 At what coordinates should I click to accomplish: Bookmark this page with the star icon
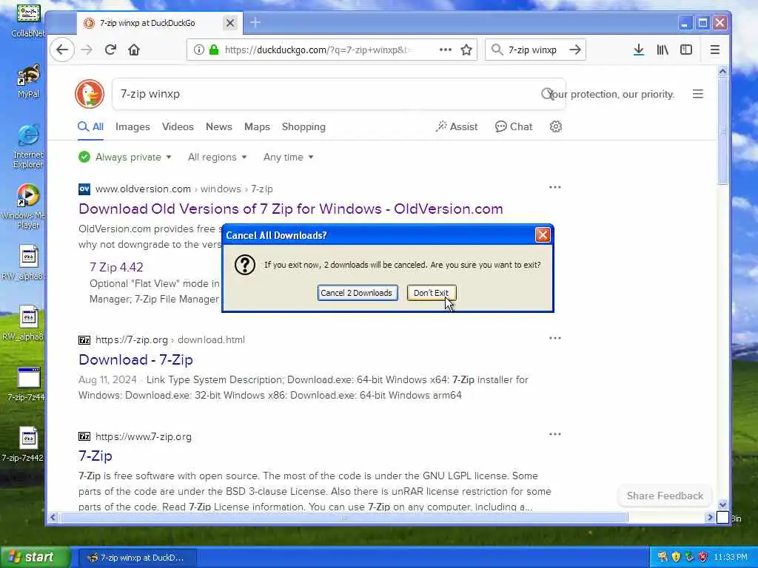466,50
